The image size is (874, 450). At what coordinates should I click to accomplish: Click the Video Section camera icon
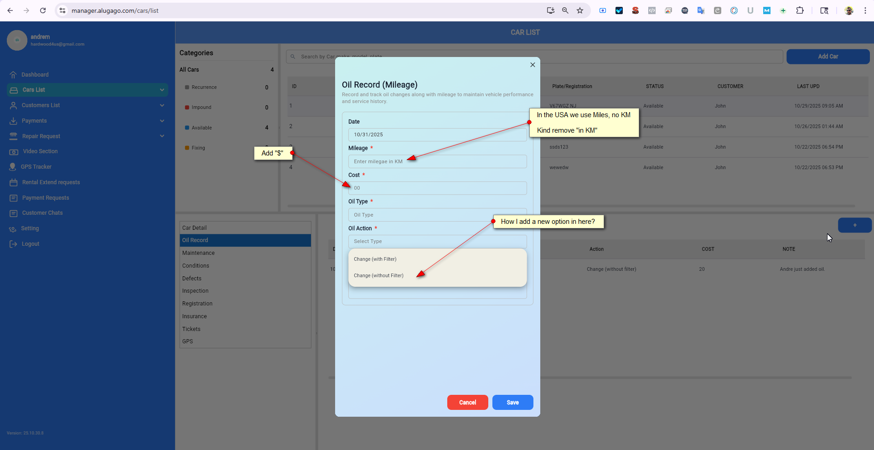point(14,151)
